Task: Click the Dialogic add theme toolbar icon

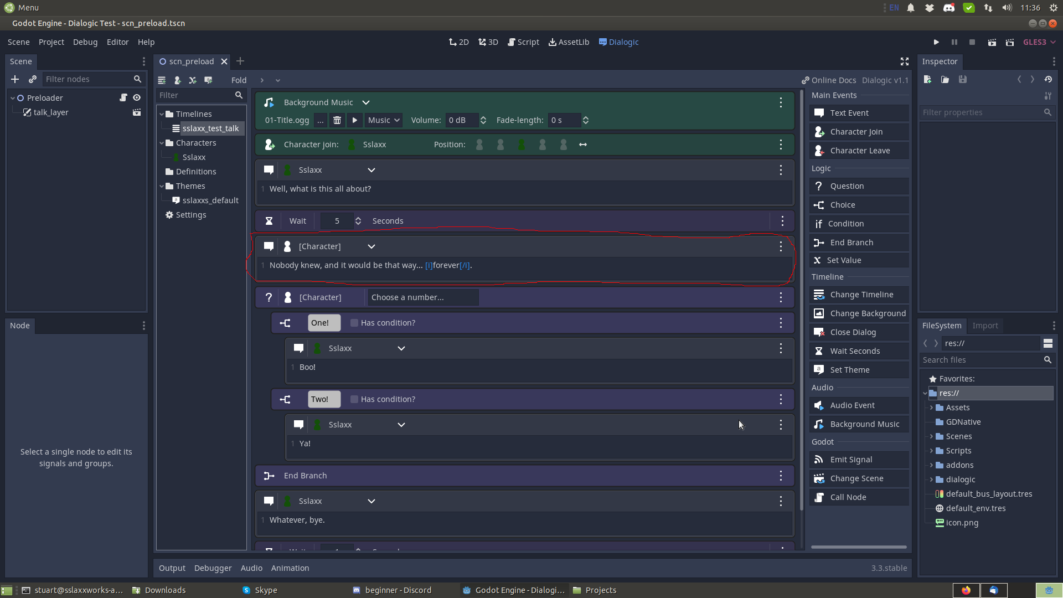Action: pyautogui.click(x=208, y=80)
